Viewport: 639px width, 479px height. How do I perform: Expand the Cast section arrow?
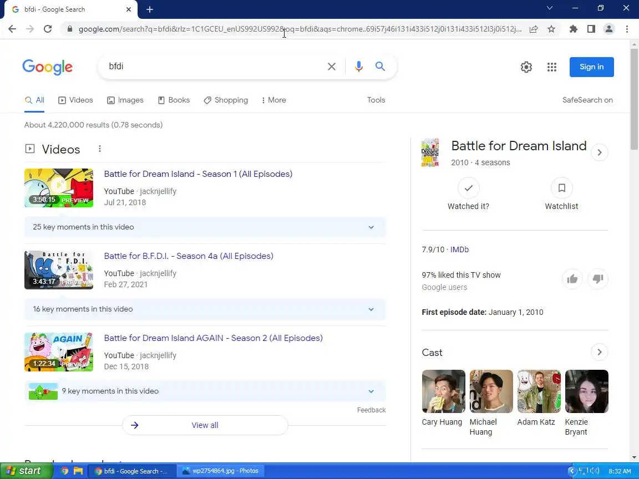(x=600, y=352)
